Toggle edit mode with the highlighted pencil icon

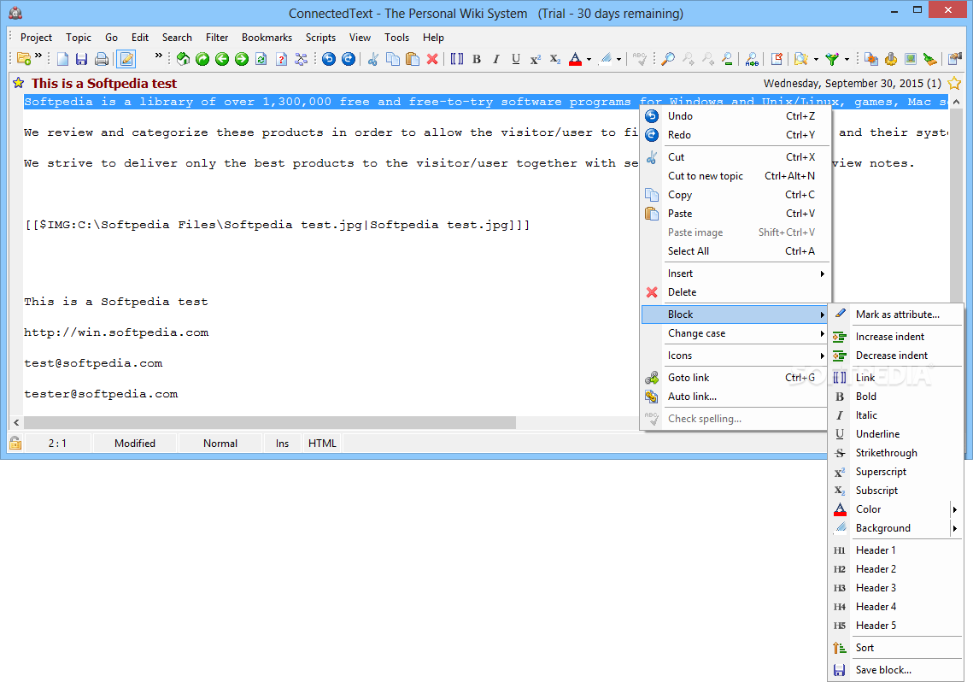pyautogui.click(x=126, y=59)
